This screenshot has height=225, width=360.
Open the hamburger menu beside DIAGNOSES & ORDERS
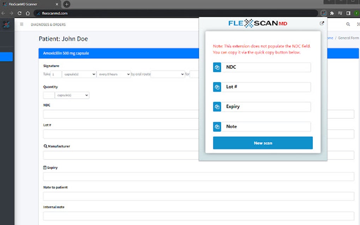(22, 24)
